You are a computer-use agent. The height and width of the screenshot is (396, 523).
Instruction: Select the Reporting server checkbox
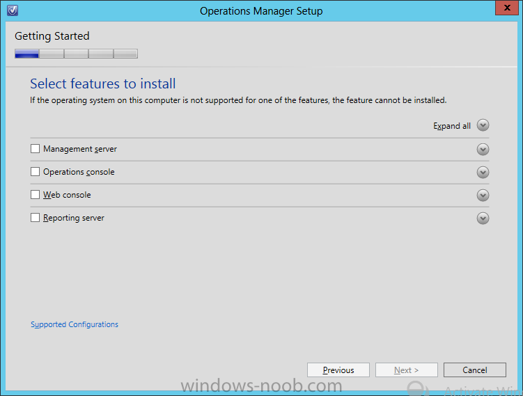click(x=35, y=218)
